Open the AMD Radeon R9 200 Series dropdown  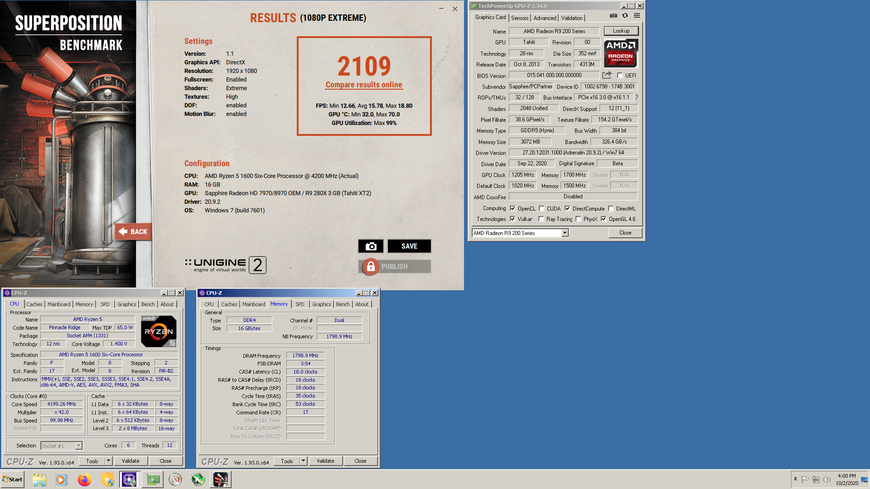tap(565, 233)
